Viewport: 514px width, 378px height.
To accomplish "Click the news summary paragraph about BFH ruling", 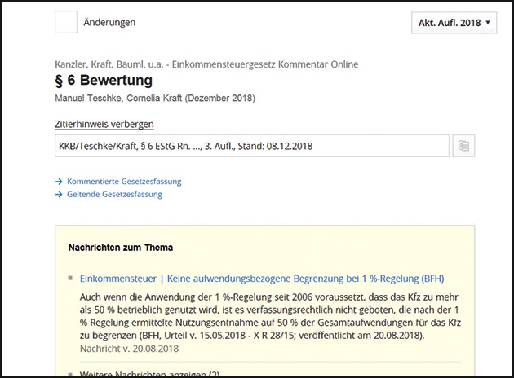I will pyautogui.click(x=269, y=314).
